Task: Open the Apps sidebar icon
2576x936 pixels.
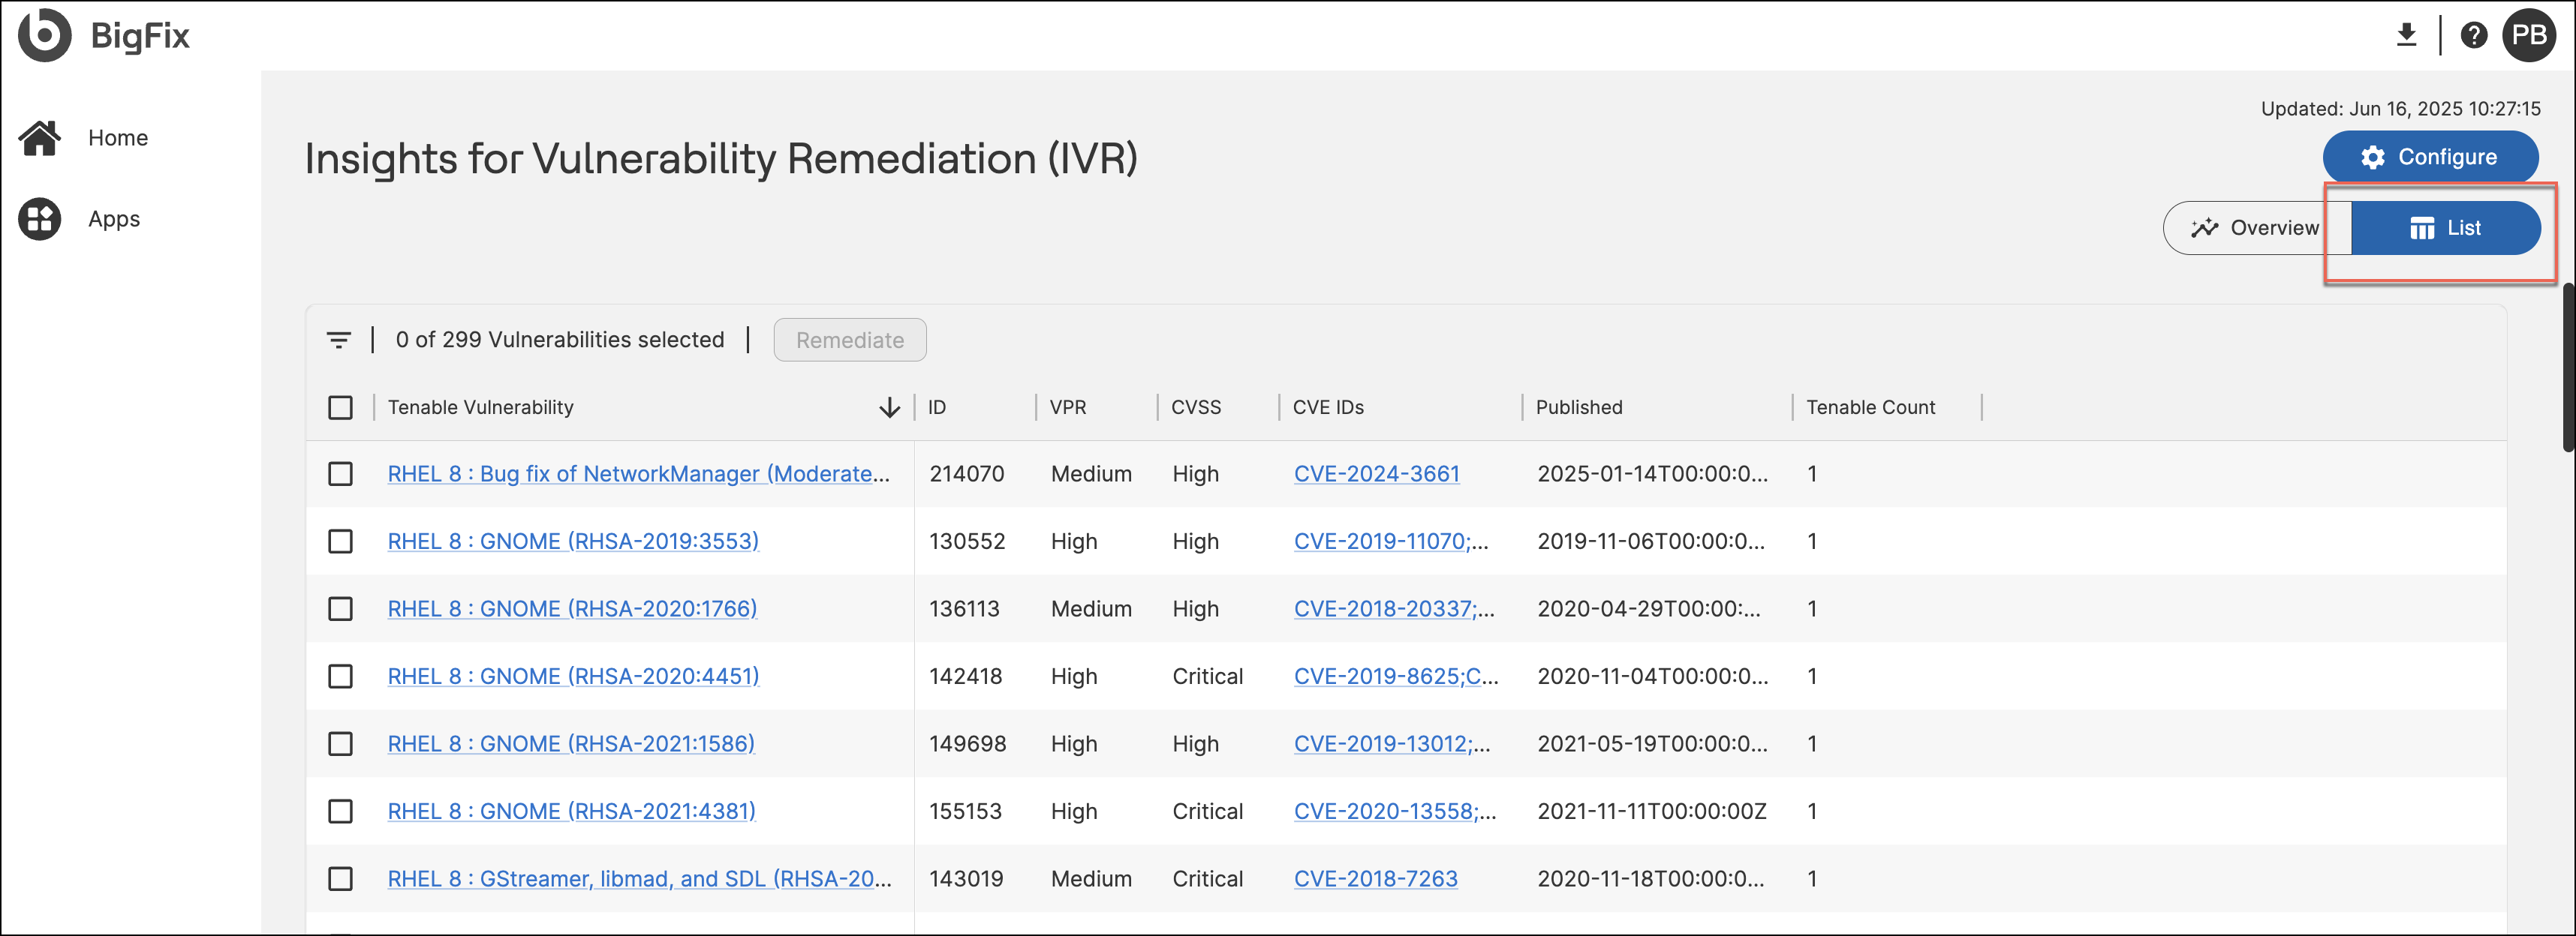Action: [40, 219]
